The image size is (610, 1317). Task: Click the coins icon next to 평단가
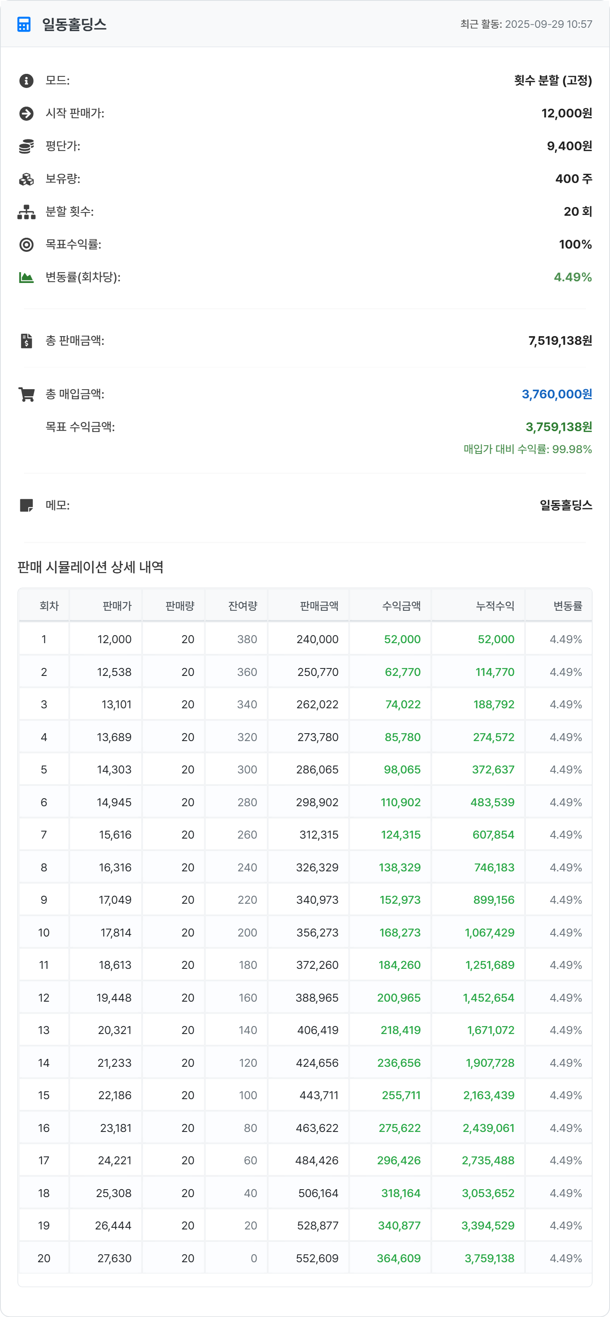pos(26,146)
